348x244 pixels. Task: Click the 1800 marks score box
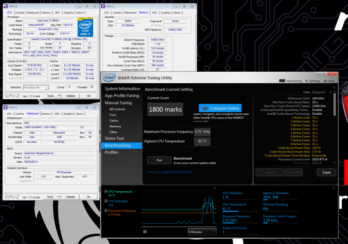165,109
